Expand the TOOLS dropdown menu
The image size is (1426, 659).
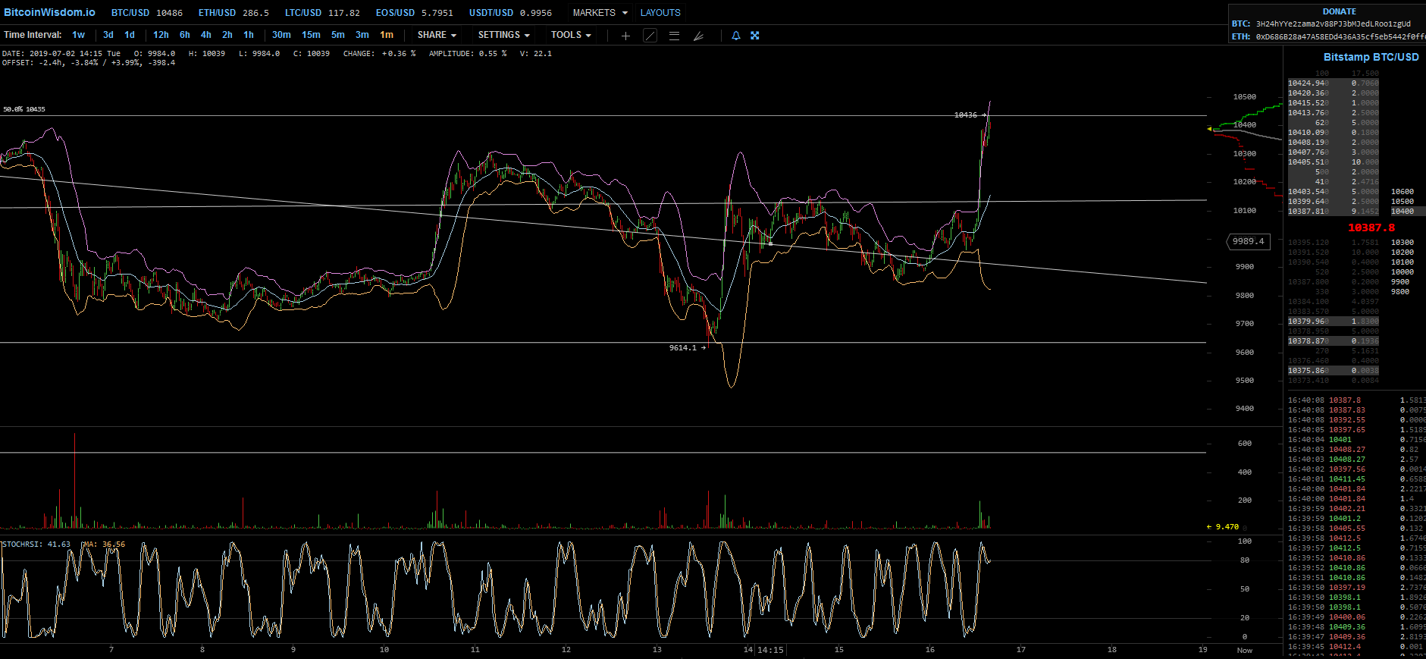pos(571,35)
